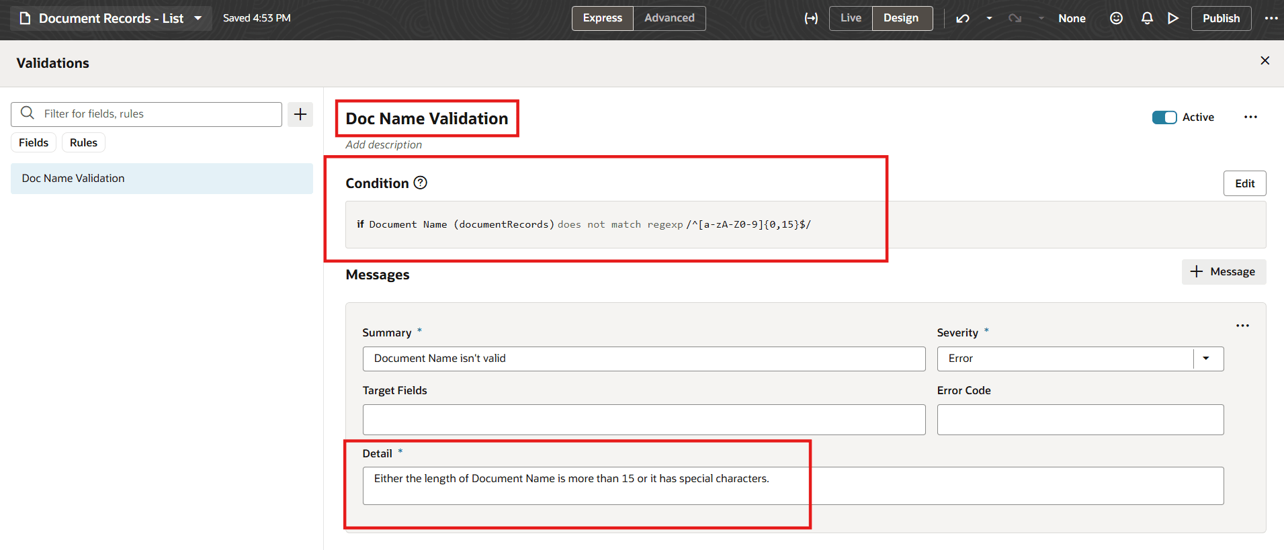Toggle the Active switch off
Screen dimensions: 1284x550
[1164, 118]
